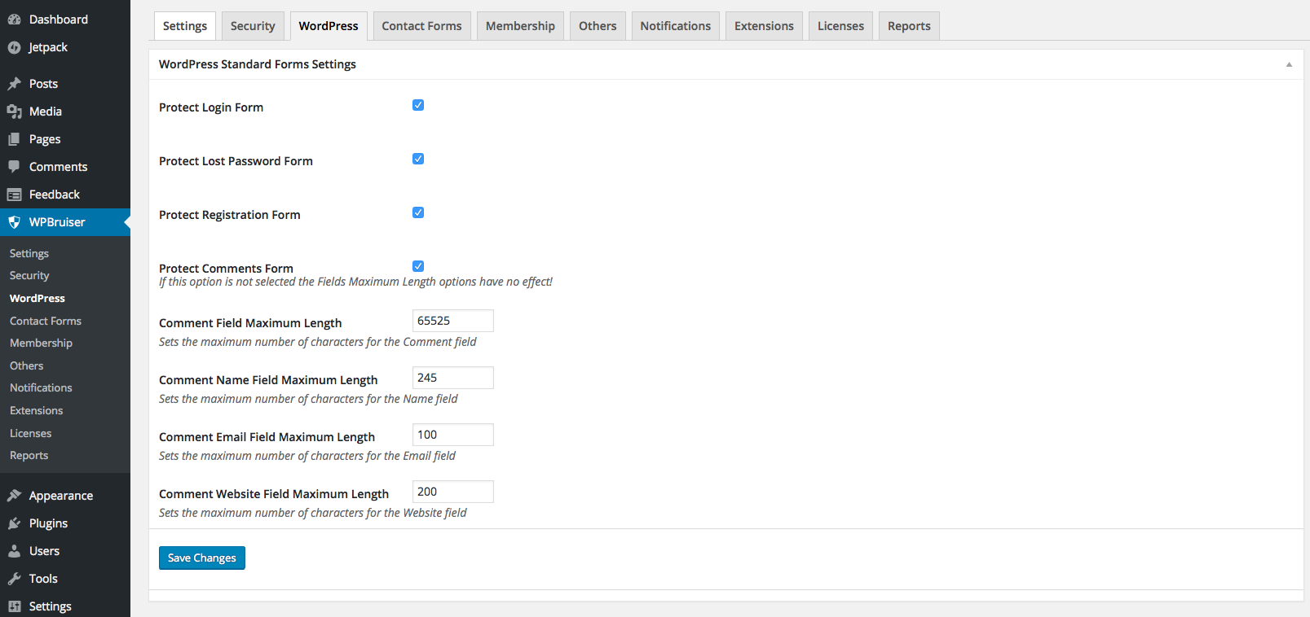Open the Membership tab

pyautogui.click(x=520, y=26)
